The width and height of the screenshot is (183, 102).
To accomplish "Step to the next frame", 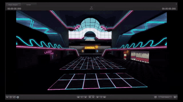I will pos(98,97).
